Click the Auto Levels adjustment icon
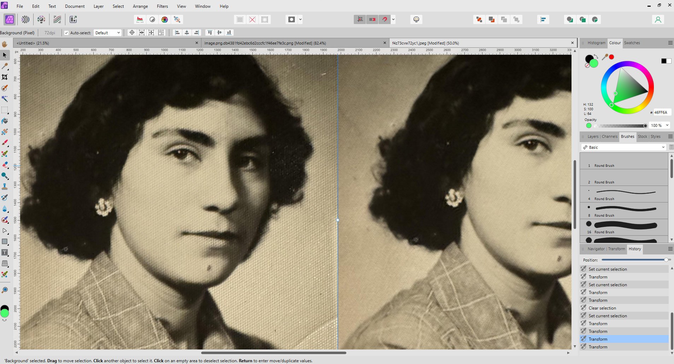674x364 pixels. [x=140, y=19]
